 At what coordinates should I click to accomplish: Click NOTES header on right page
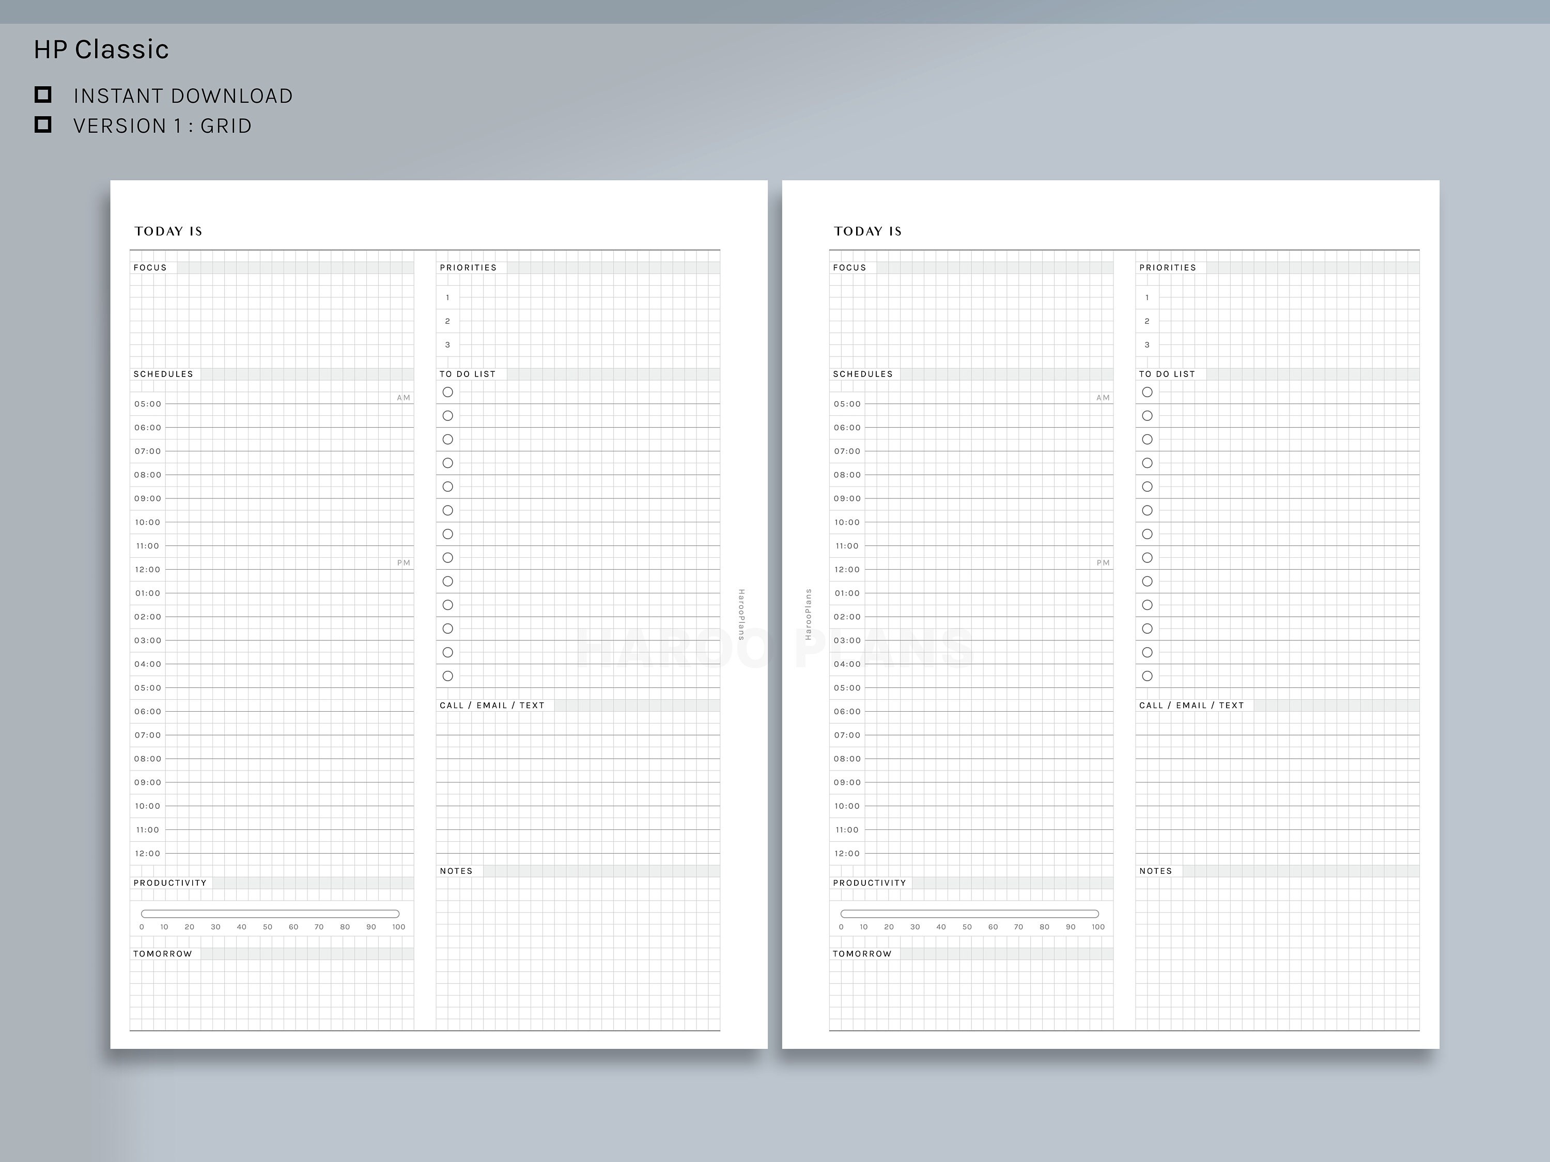(1155, 871)
